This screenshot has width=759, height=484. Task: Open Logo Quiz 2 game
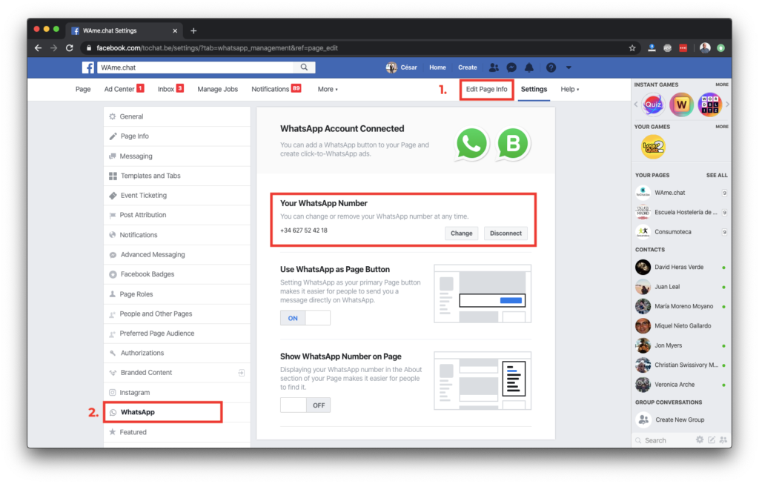pos(653,147)
